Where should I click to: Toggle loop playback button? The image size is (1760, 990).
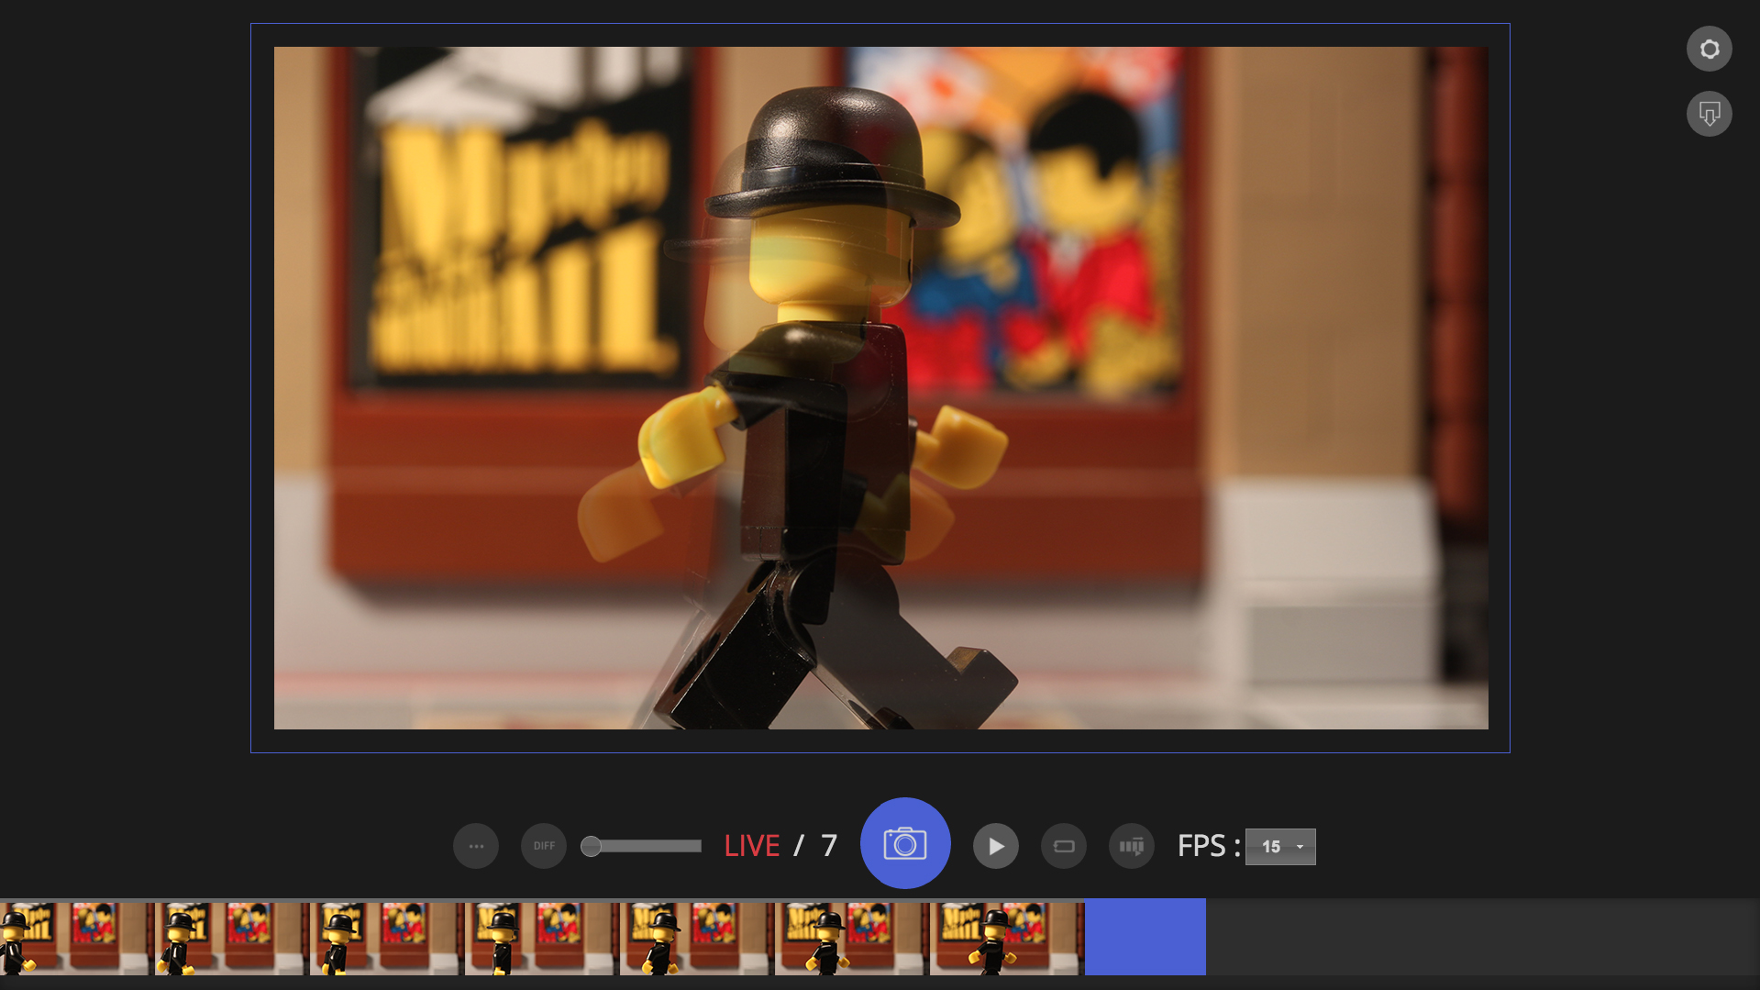(1064, 846)
